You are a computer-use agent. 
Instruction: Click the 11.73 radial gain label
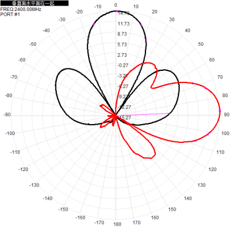(x=123, y=24)
